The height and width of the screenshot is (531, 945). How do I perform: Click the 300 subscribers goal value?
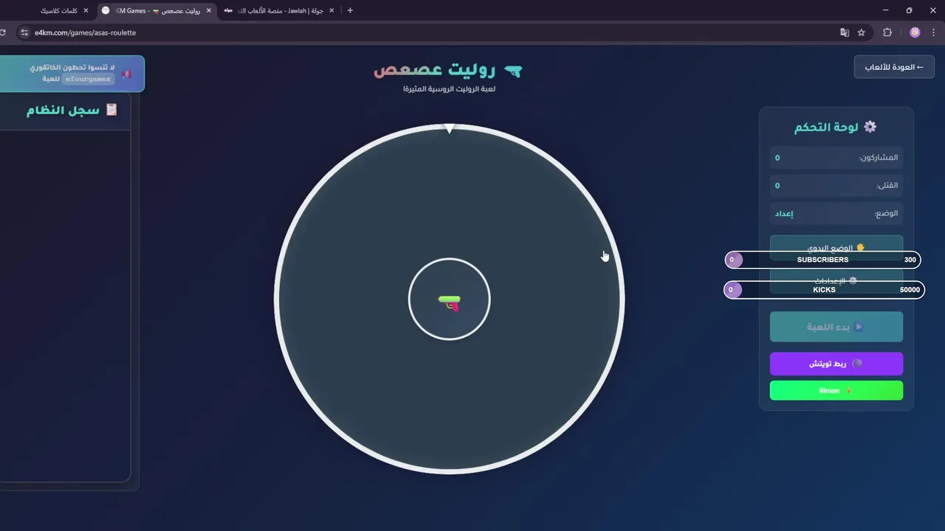tap(910, 260)
